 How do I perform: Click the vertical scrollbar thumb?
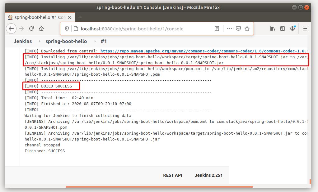[x=310, y=181]
